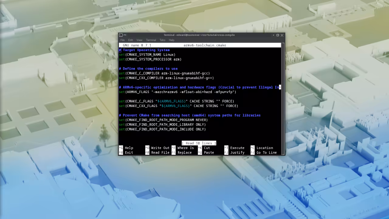Image resolution: width=389 pixels, height=219 pixels.
Task: Open the Terminal menu
Action: (151, 40)
